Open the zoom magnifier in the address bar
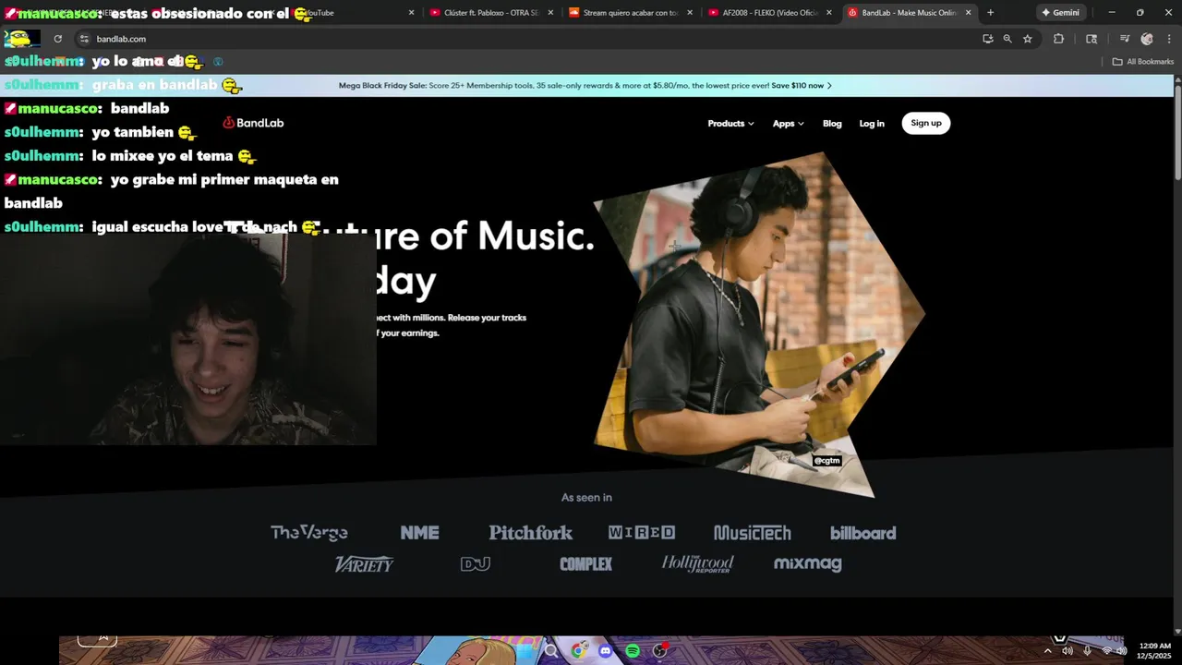The width and height of the screenshot is (1182, 665). coord(1007,39)
